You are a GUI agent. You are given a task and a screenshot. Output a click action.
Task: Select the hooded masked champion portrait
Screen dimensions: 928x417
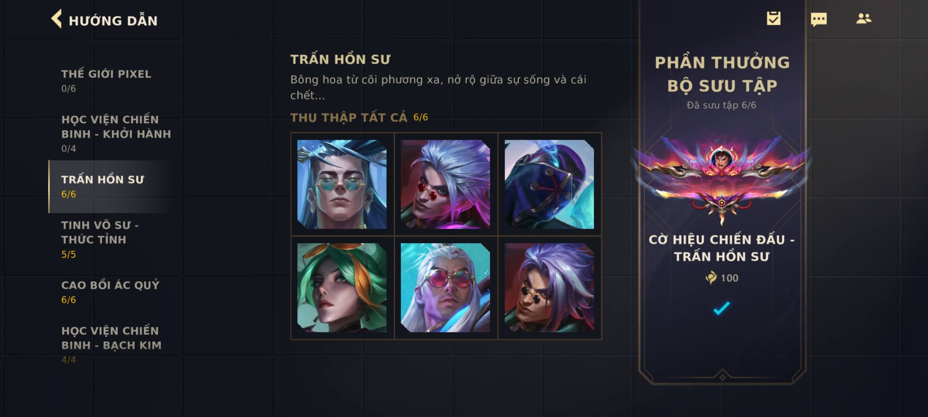point(549,184)
